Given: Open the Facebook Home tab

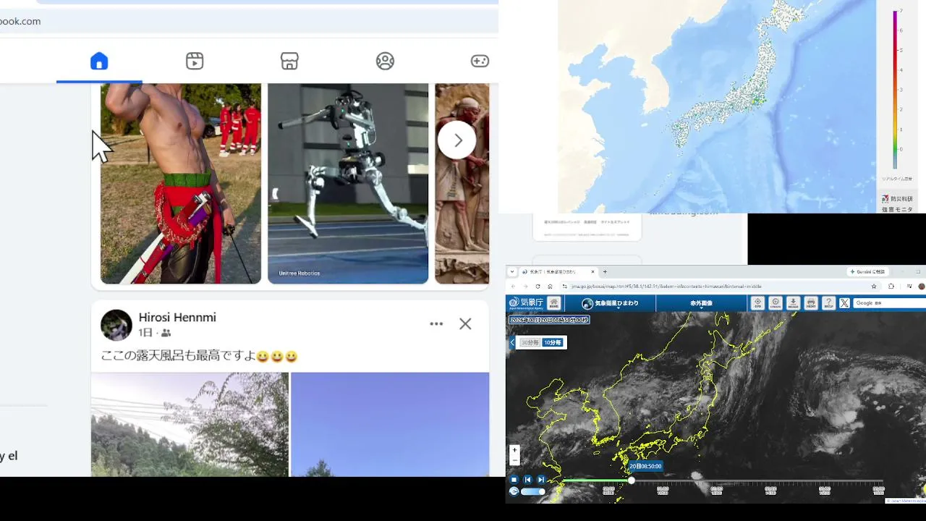Looking at the screenshot, I should click(x=99, y=62).
